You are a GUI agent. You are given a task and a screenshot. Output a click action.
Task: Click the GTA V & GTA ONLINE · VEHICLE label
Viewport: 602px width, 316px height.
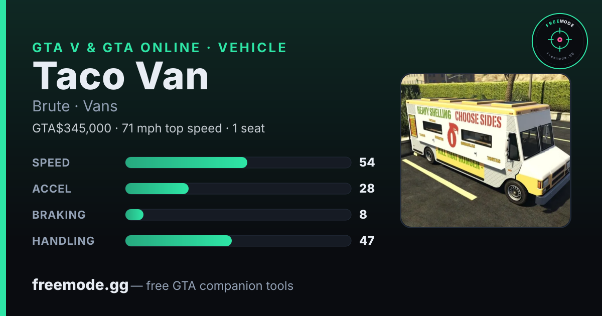160,48
